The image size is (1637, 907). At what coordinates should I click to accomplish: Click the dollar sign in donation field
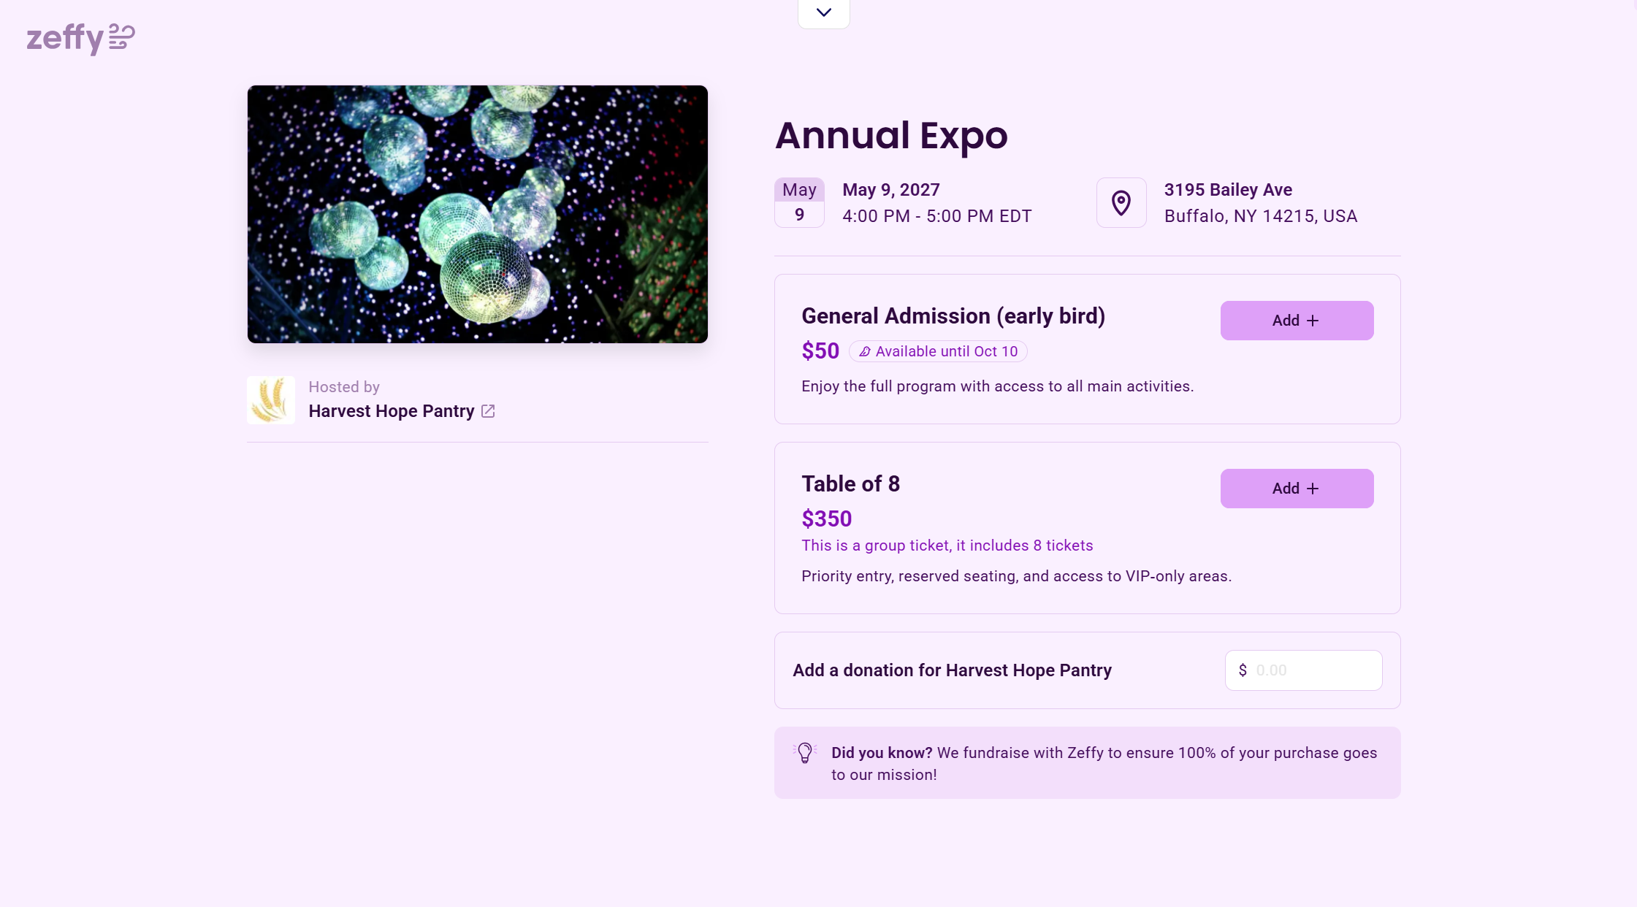tap(1243, 670)
